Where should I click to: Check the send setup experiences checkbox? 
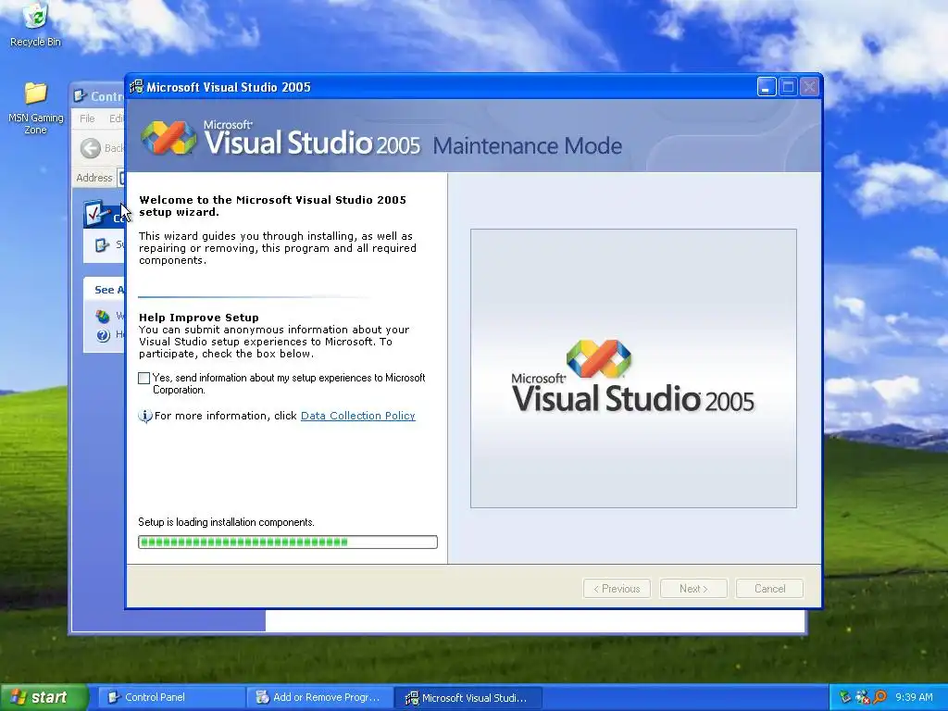(x=143, y=379)
